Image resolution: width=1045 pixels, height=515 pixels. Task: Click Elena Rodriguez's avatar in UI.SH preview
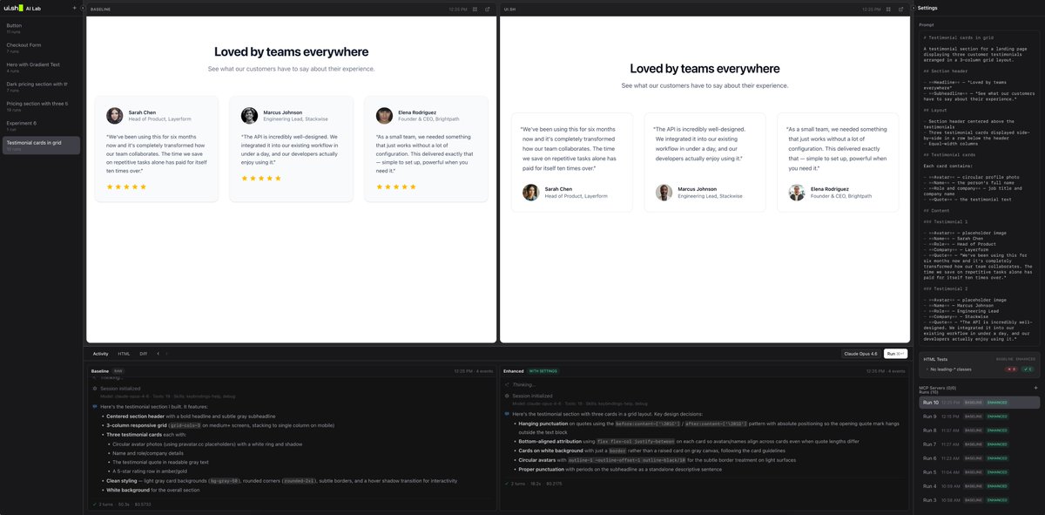pos(798,193)
